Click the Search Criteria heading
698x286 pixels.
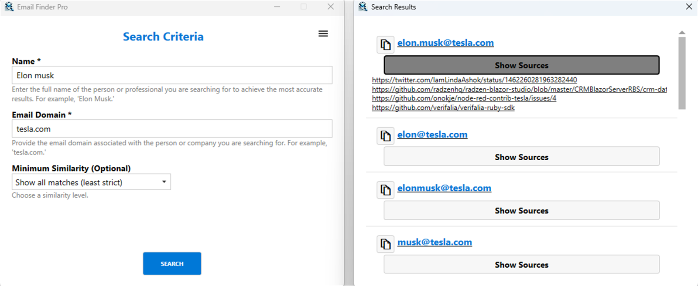point(163,37)
